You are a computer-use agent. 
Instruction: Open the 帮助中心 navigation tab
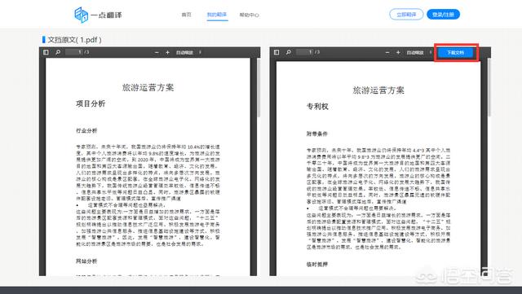(x=249, y=15)
